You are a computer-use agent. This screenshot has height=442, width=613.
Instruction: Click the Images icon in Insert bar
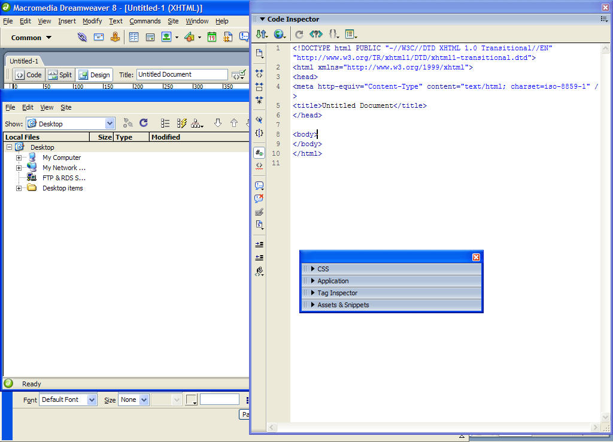coord(167,37)
